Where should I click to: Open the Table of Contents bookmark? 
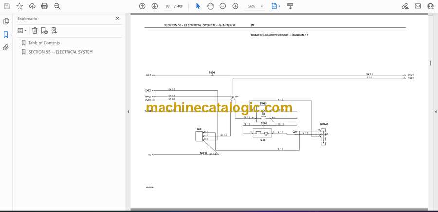[x=44, y=43]
